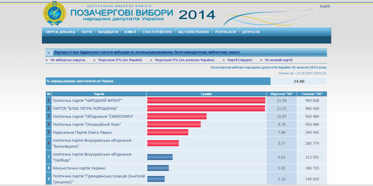Click the vote count 500 484
The width and height of the screenshot is (373, 186).
pyautogui.click(x=312, y=117)
